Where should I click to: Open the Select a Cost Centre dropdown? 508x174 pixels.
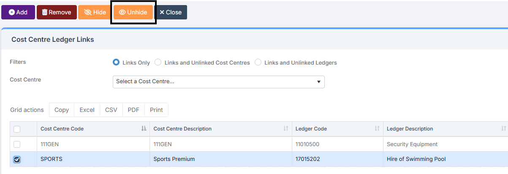tap(218, 82)
